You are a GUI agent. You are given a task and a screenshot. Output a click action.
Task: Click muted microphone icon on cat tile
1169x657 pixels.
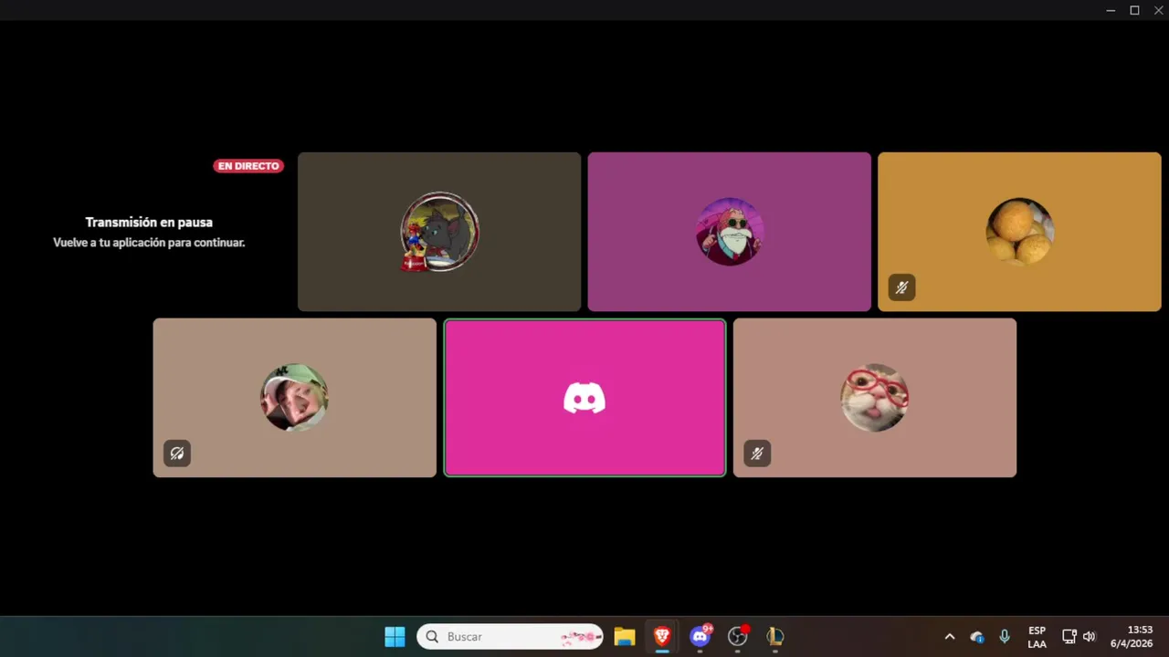point(757,454)
